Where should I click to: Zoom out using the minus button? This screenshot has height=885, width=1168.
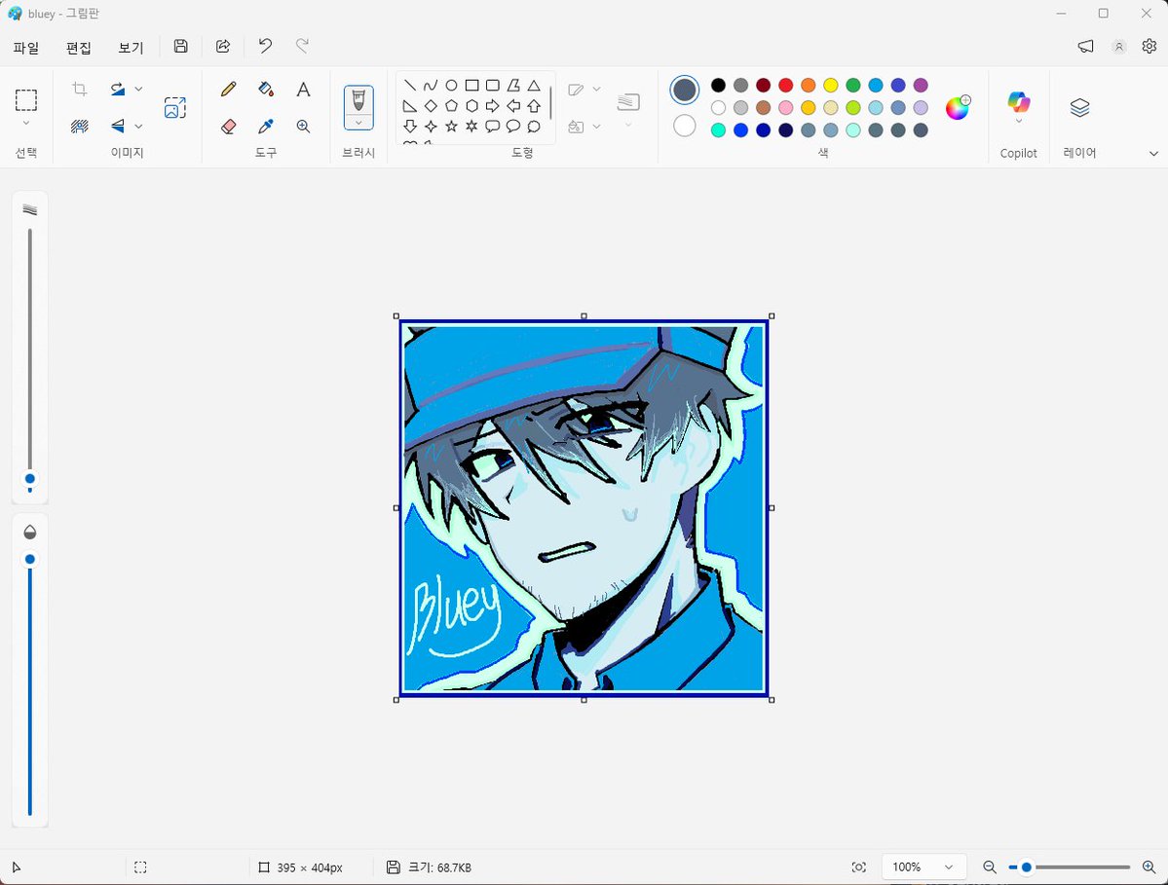coord(989,867)
